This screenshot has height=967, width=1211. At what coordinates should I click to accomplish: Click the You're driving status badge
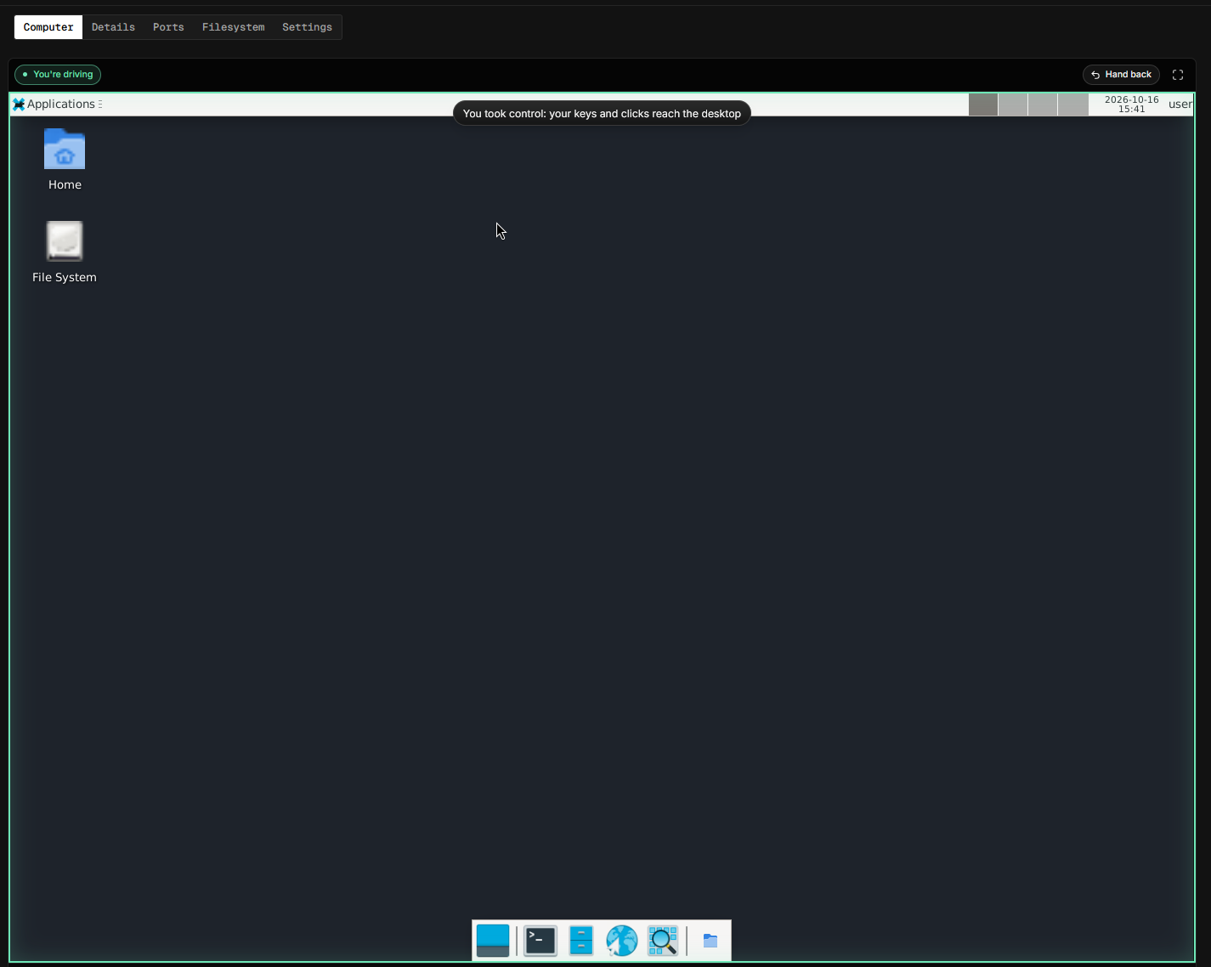58,75
